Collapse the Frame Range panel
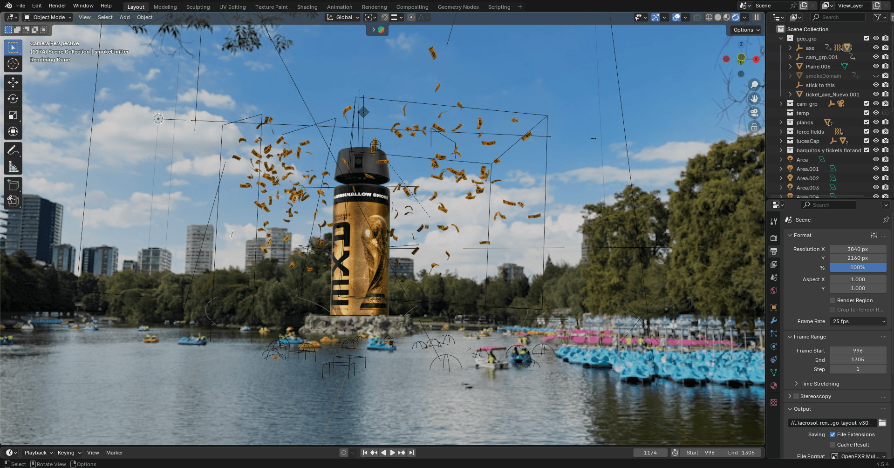Screen dimensions: 894x468 [810, 337]
